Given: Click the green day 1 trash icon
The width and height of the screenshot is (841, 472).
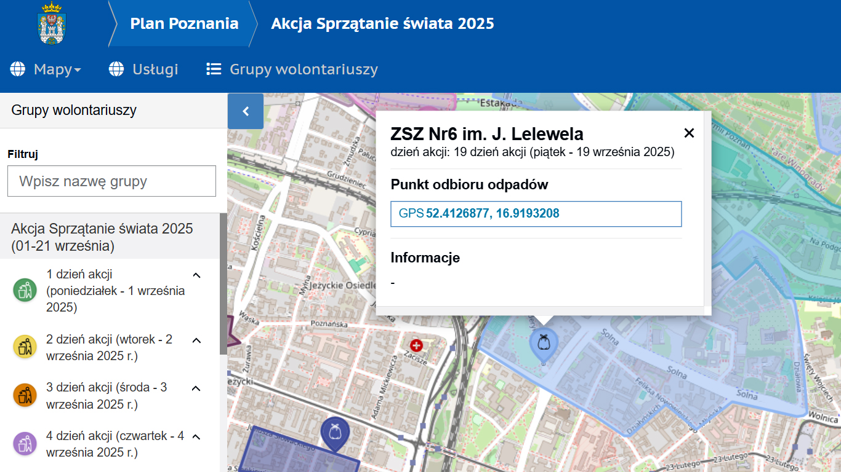Looking at the screenshot, I should point(25,290).
